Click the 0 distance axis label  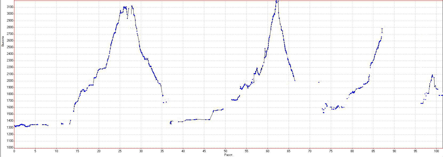point(14,151)
